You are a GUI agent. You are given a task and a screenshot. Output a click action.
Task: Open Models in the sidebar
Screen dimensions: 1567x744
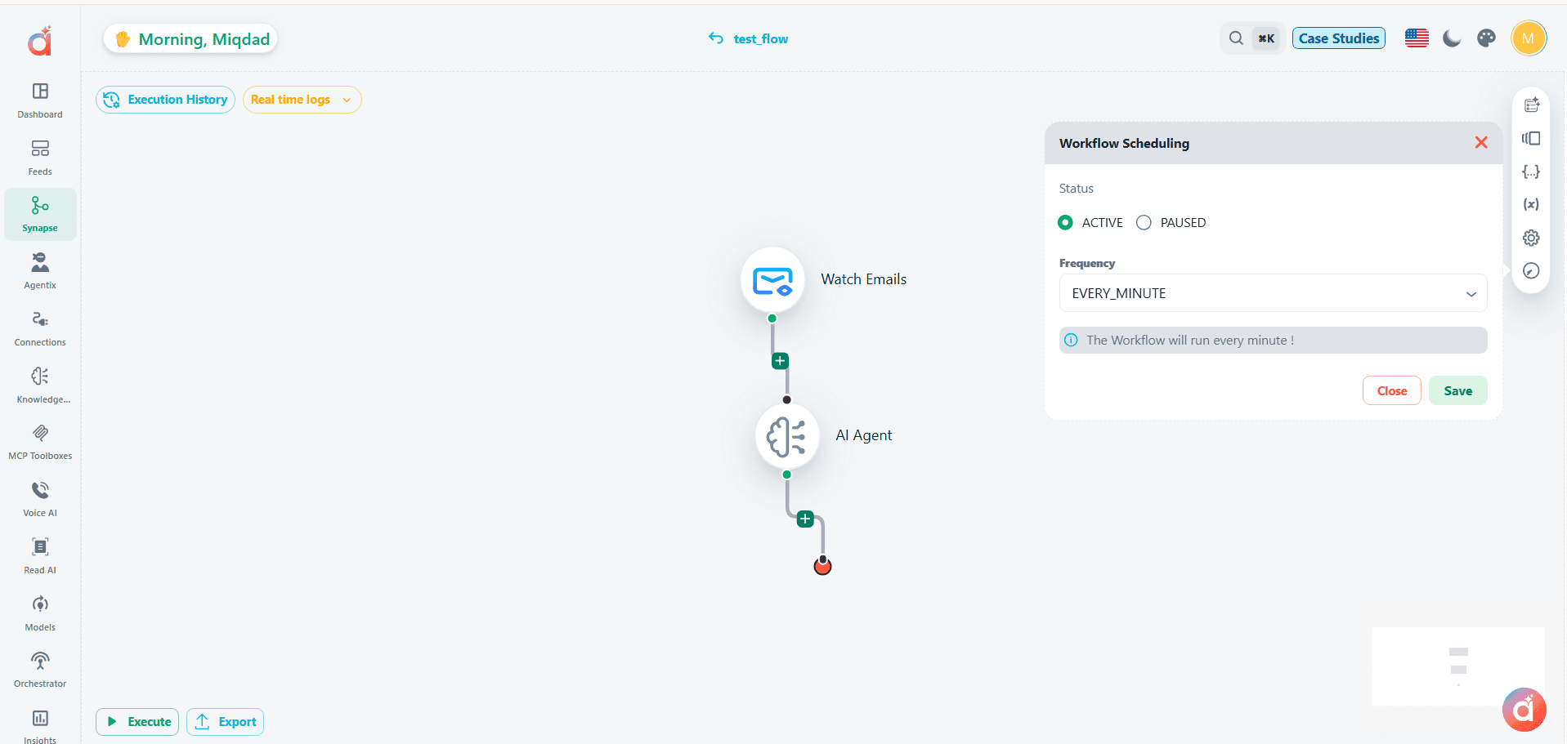point(40,613)
